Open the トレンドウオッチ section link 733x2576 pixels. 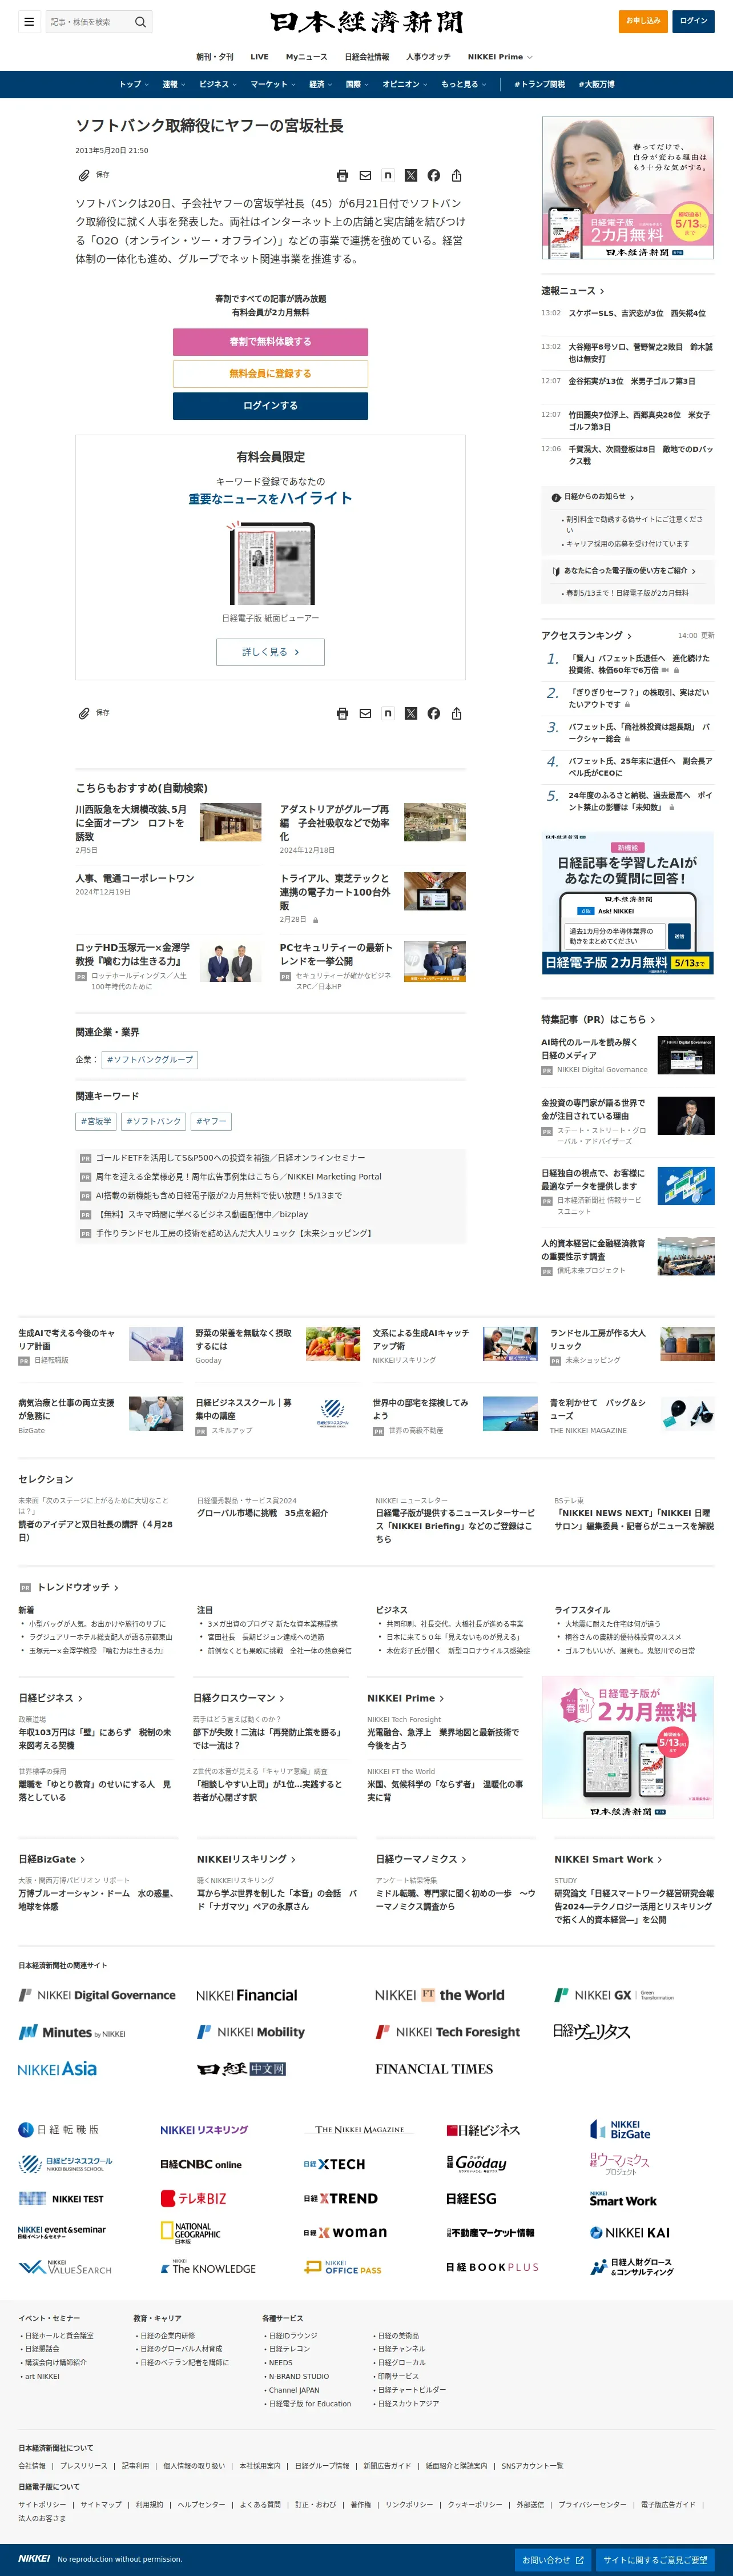(78, 1587)
